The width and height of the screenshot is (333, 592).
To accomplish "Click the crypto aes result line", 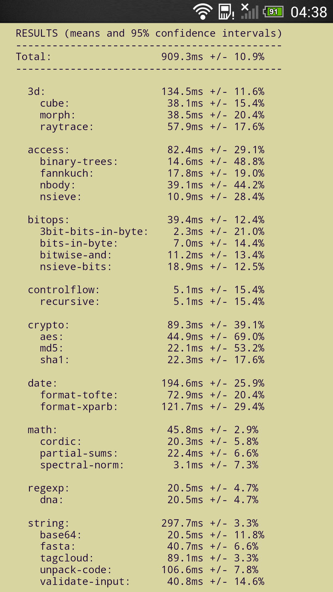I will [x=152, y=337].
